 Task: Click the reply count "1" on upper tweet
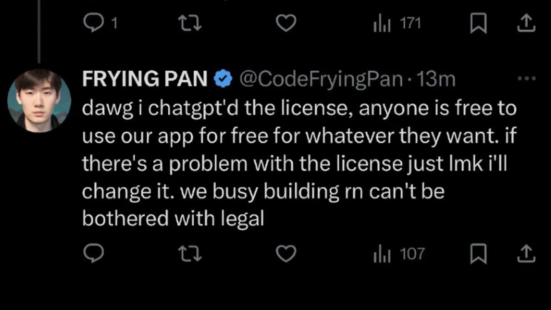(x=114, y=23)
